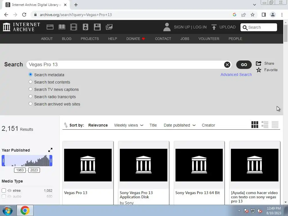Open the HELP menu item

(x=112, y=39)
